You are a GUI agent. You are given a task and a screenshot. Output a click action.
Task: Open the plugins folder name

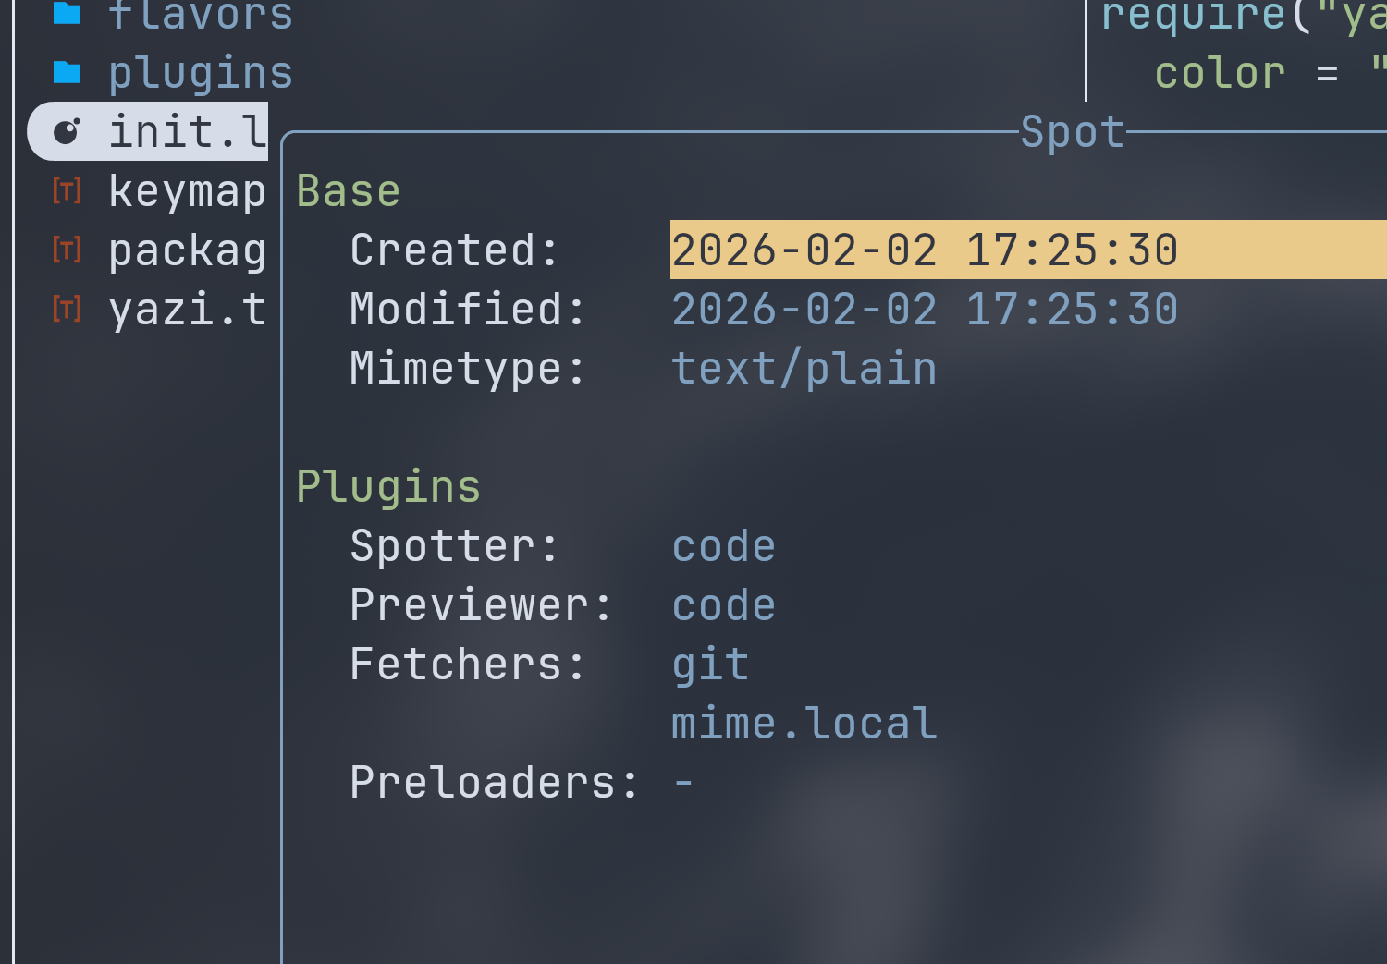click(x=200, y=73)
